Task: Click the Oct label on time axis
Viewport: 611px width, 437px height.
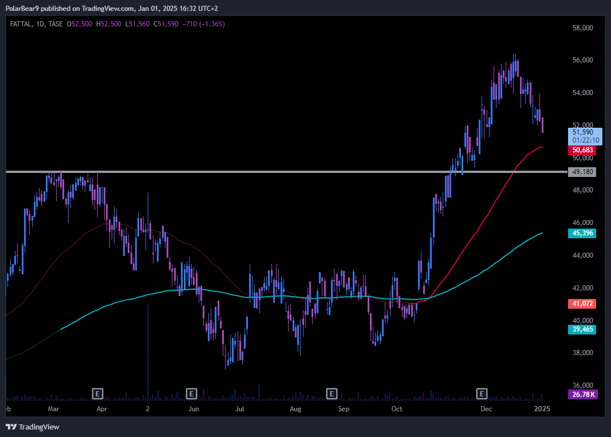Action: pos(396,409)
